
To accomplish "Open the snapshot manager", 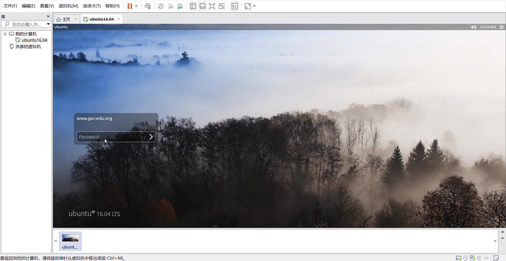I will point(180,6).
